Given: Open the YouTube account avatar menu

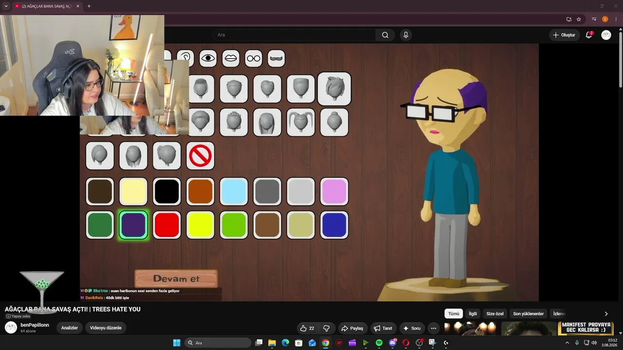Looking at the screenshot, I should coord(606,35).
